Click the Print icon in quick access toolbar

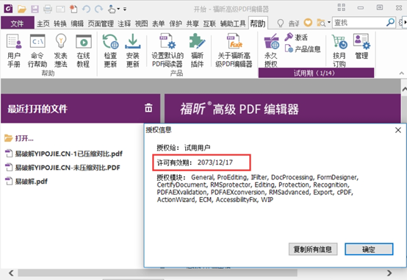click(x=48, y=9)
